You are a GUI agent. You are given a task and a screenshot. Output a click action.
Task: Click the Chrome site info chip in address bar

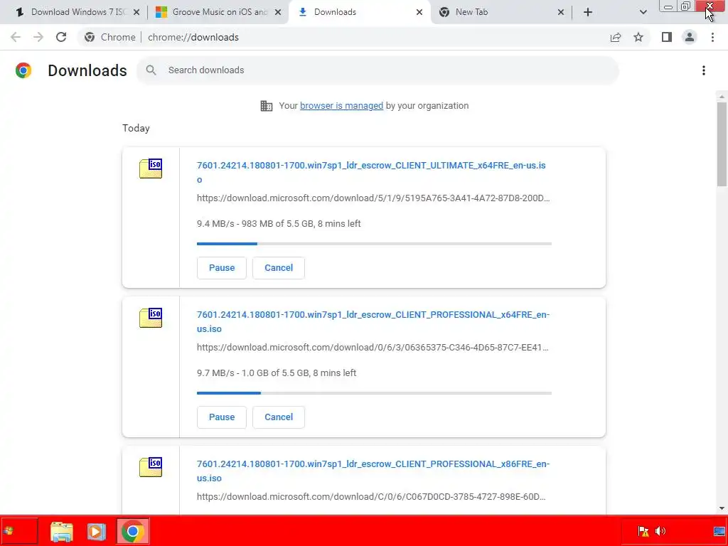[x=110, y=37]
